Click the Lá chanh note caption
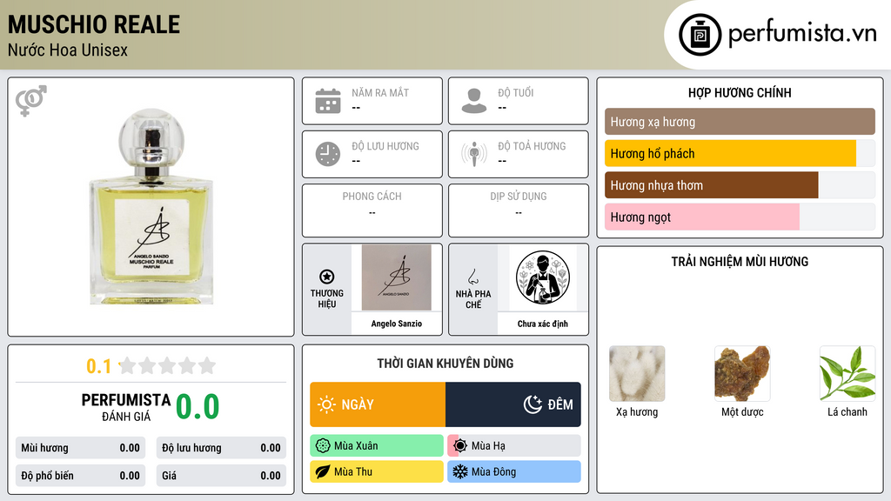The image size is (891, 501). [847, 412]
